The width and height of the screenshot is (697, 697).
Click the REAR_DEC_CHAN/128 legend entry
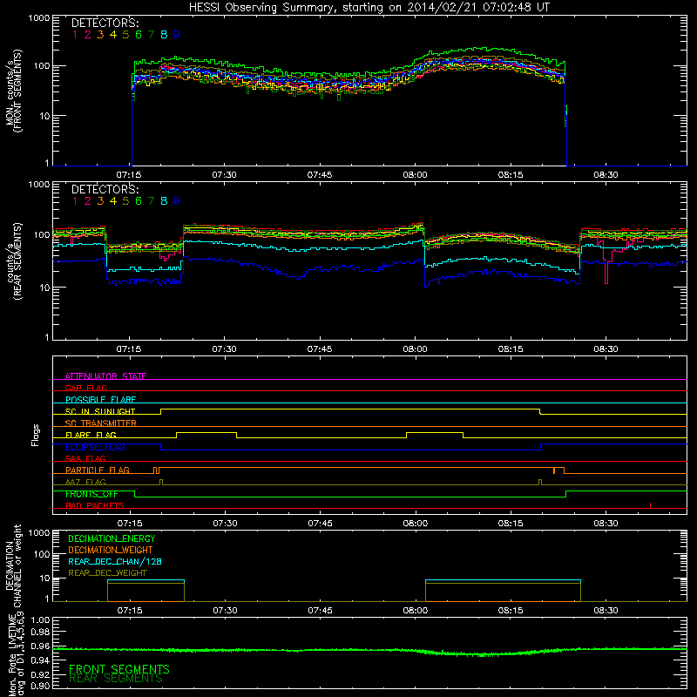[115, 562]
